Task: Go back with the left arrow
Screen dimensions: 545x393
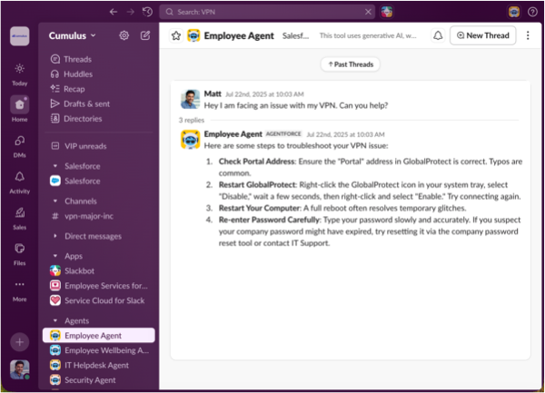Action: 114,12
